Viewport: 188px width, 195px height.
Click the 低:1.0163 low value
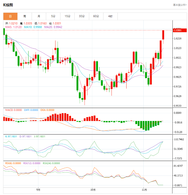coord(40,23)
